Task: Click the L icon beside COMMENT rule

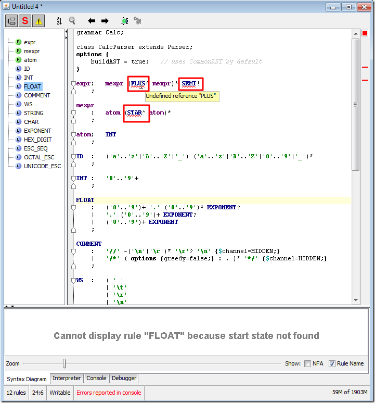Action: coord(18,95)
